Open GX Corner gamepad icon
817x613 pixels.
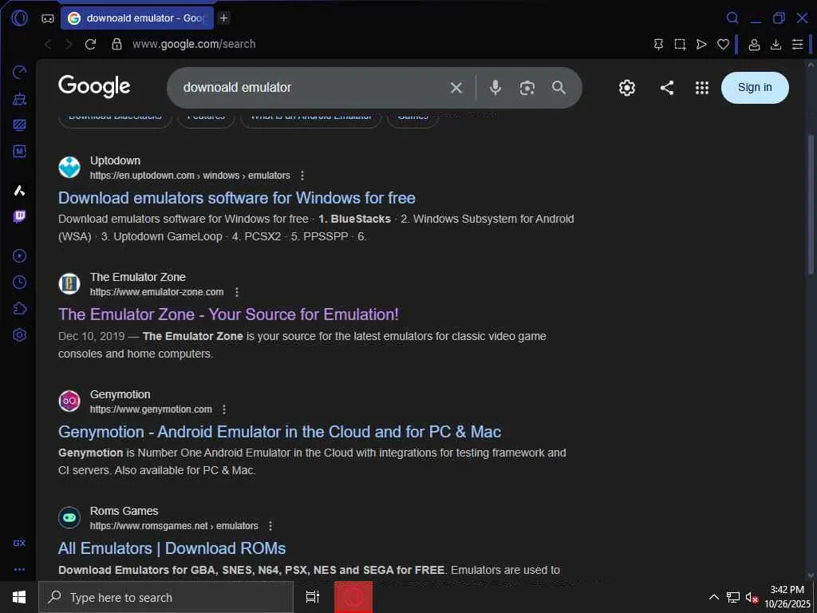click(48, 18)
